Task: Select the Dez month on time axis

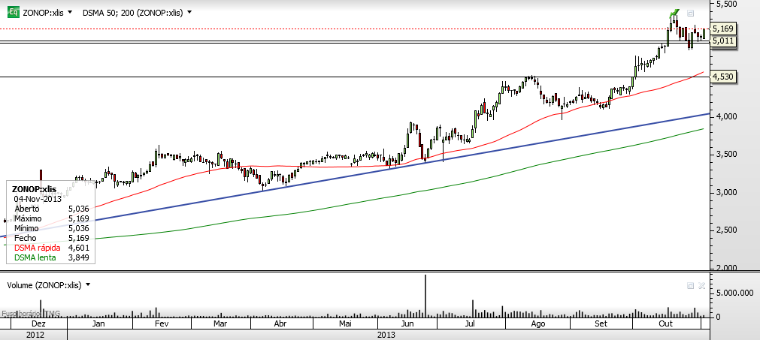Action: coord(38,323)
